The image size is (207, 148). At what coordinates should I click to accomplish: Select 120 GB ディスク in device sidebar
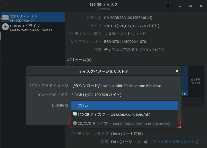(x=33, y=17)
